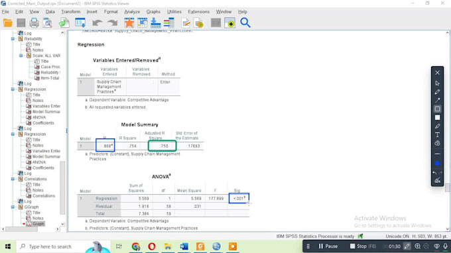Image resolution: width=451 pixels, height=253 pixels.
Task: Click the Recall recent dialogs icon
Action: click(80, 23)
